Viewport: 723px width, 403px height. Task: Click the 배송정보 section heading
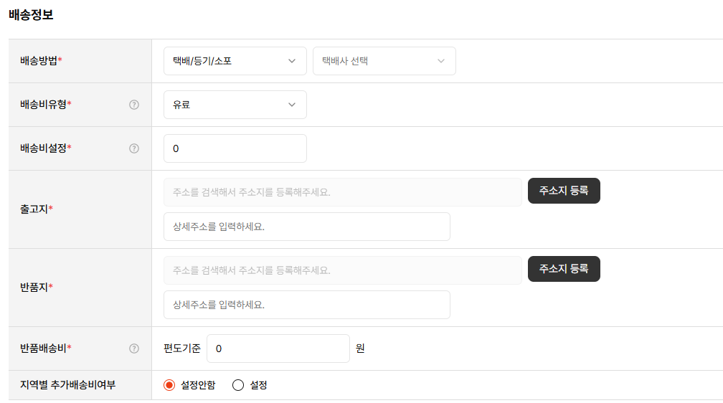31,14
